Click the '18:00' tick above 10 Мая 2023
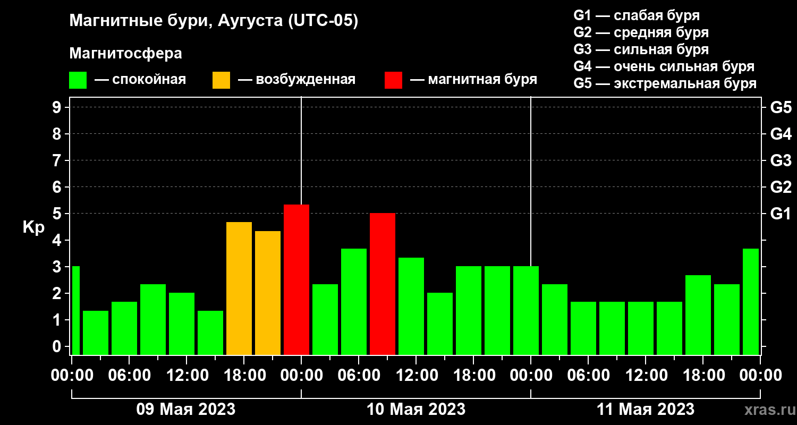The height and width of the screenshot is (425, 797). tap(473, 375)
